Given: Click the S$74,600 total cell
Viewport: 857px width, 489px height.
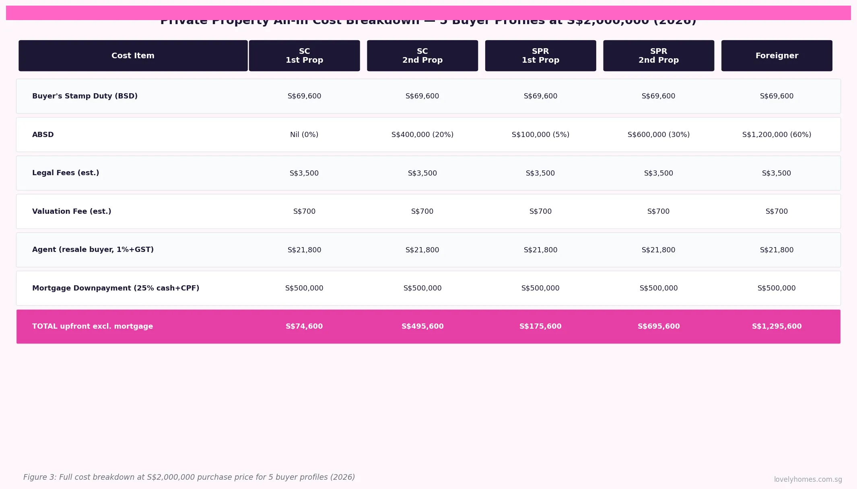Looking at the screenshot, I should pyautogui.click(x=304, y=326).
